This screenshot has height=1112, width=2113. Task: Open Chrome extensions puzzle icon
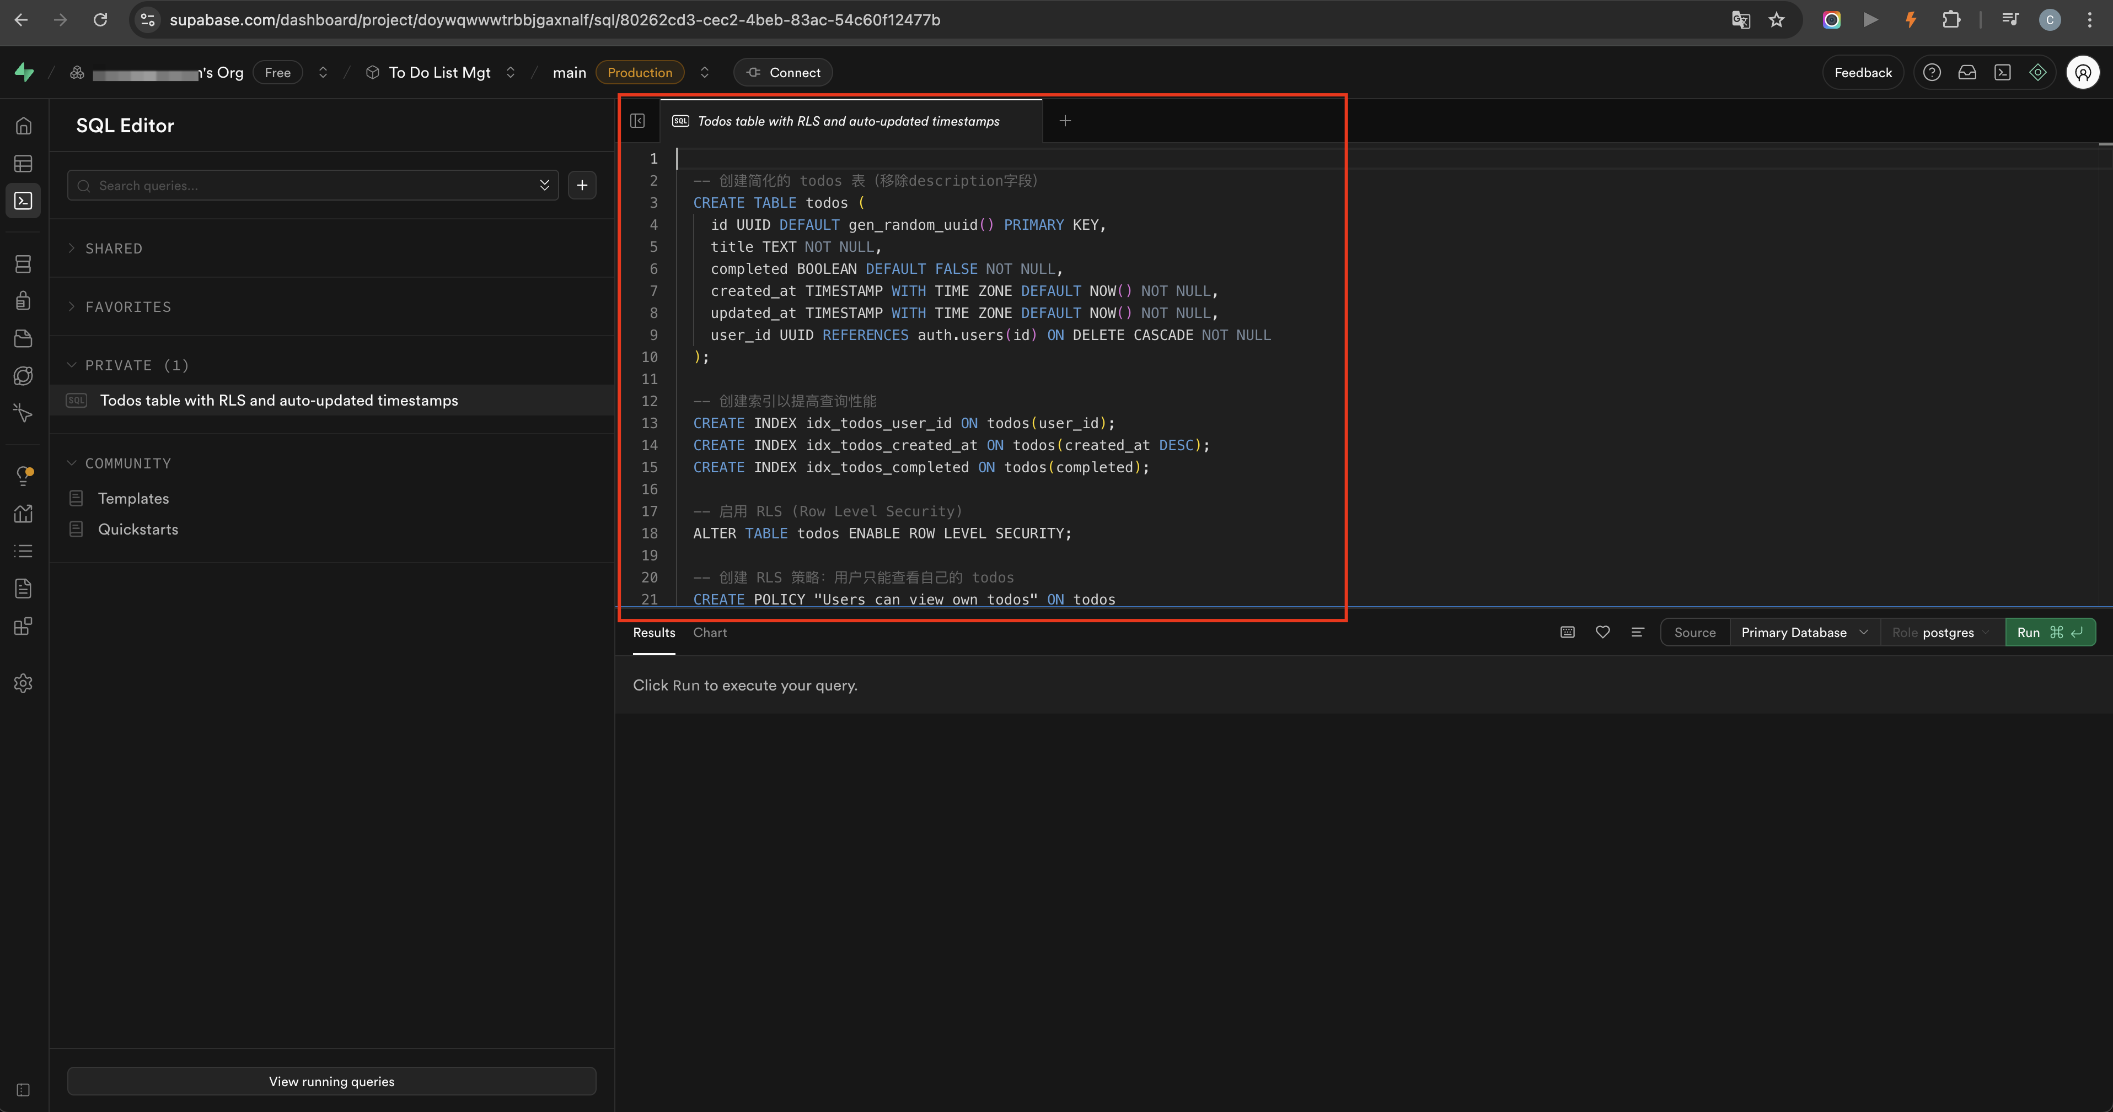tap(1951, 20)
